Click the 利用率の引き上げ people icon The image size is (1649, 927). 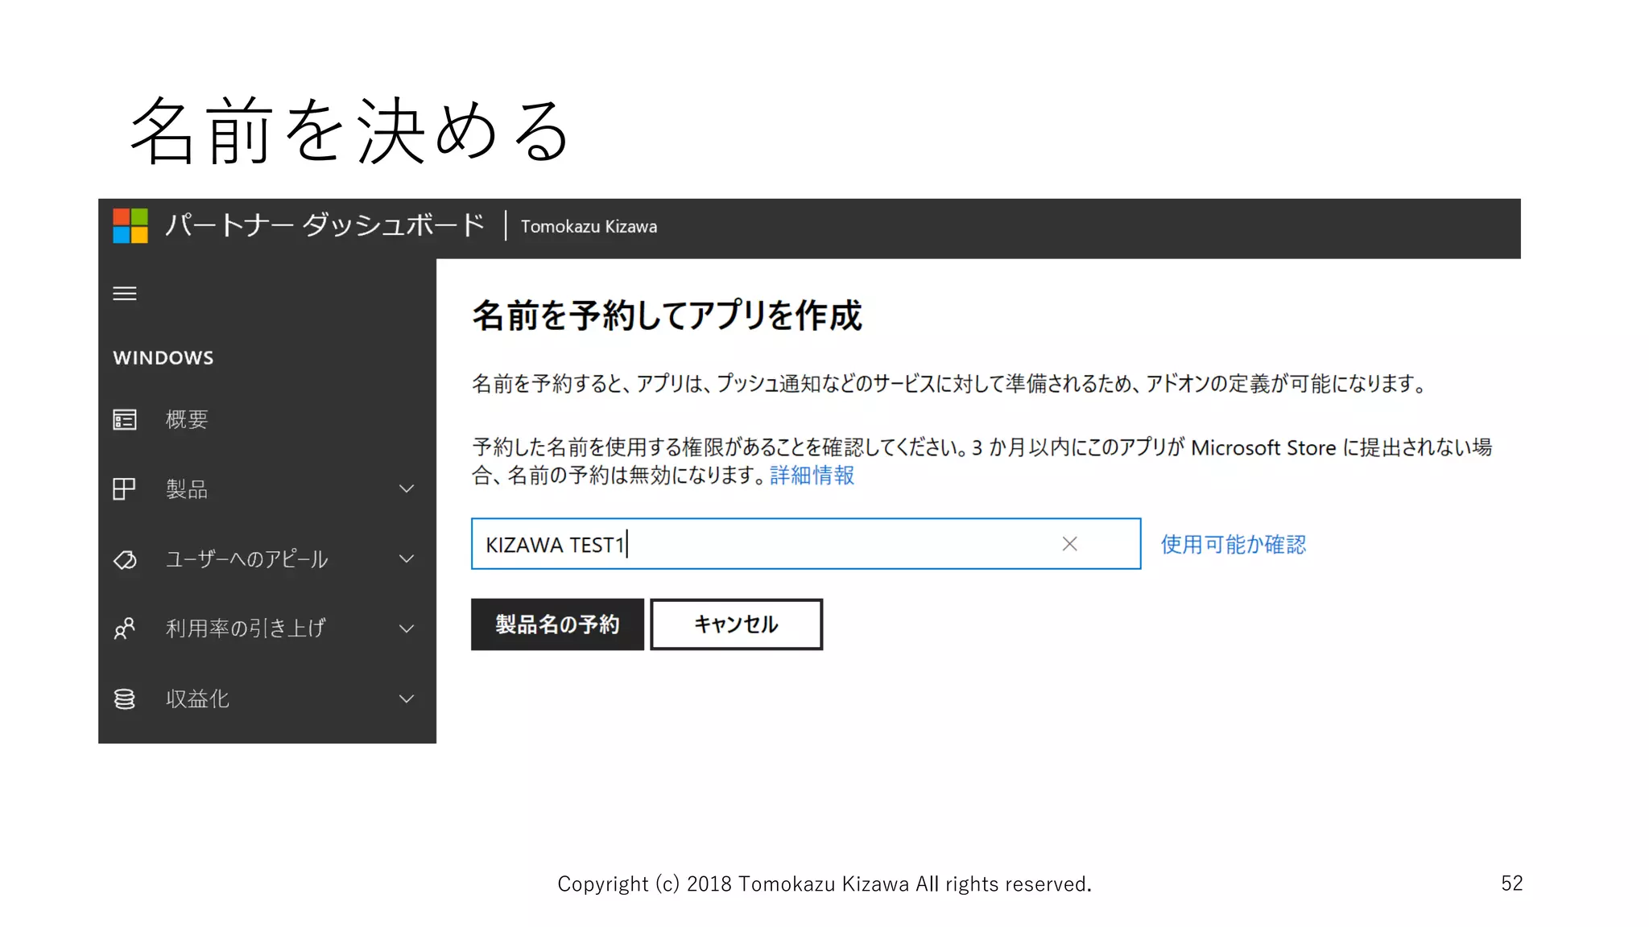124,628
